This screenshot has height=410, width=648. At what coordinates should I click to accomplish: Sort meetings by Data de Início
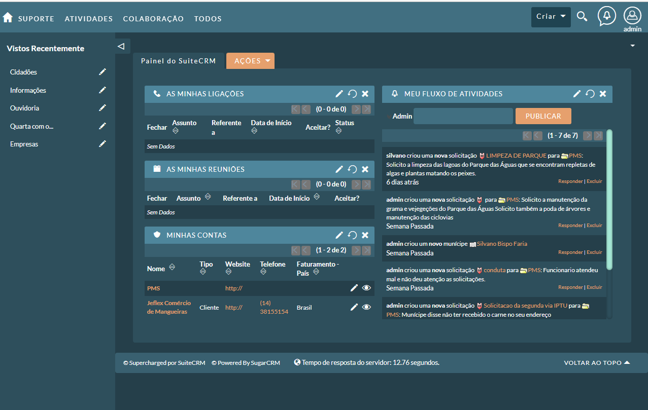point(317,197)
